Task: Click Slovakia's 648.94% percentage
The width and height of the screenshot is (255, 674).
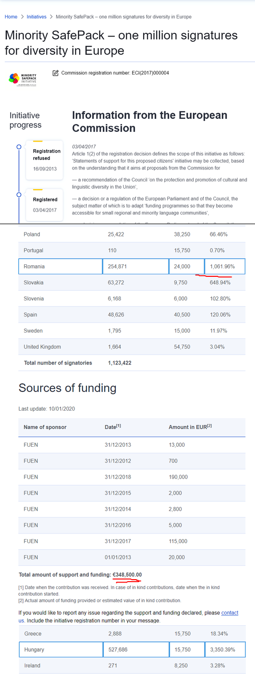Action: click(220, 283)
